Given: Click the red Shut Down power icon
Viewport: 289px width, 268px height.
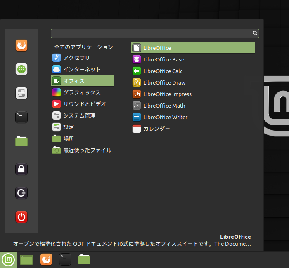Looking at the screenshot, I should coord(21,217).
